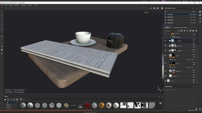Screen dimensions: 202x113
Task: Click the perspective mode icon above viewport
Action: [x=154, y=8]
